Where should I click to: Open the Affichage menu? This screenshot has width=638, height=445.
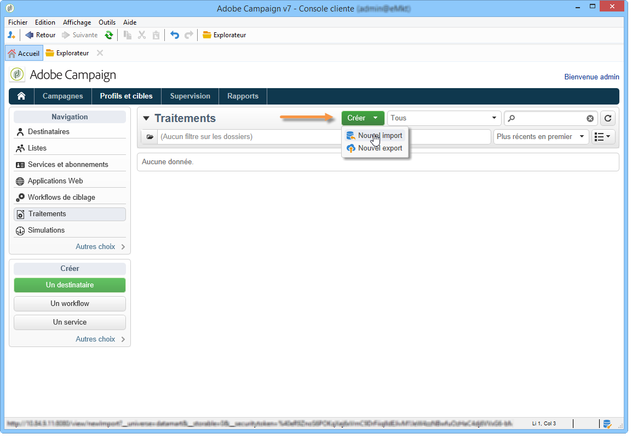tap(77, 22)
